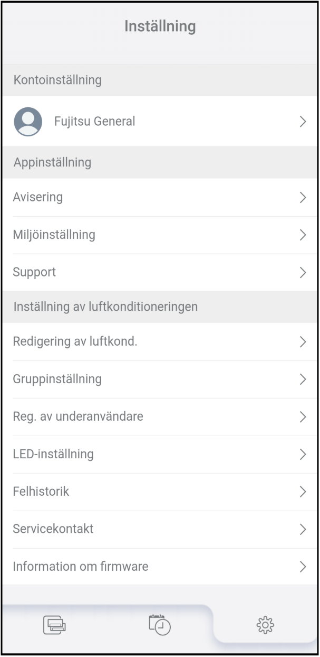Image resolution: width=320 pixels, height=657 pixels.
Task: Show Information om firmware
Action: coord(81,567)
